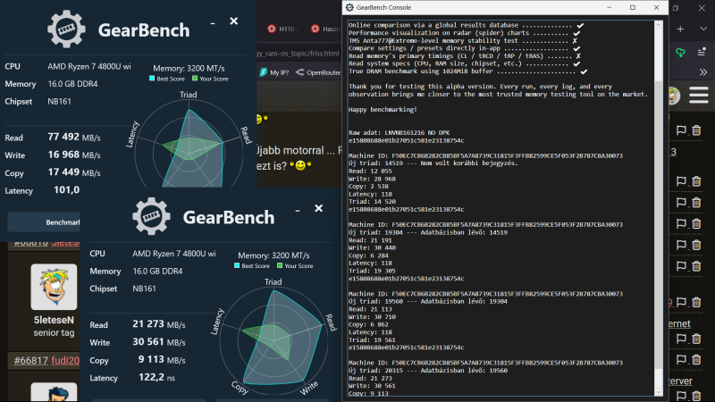Screen dimensions: 715x402
Task: Toggle Your Score legend in the Read 21 273 window
Action: click(x=295, y=265)
